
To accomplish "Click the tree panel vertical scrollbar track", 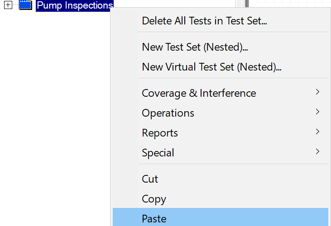I will (239, 4).
